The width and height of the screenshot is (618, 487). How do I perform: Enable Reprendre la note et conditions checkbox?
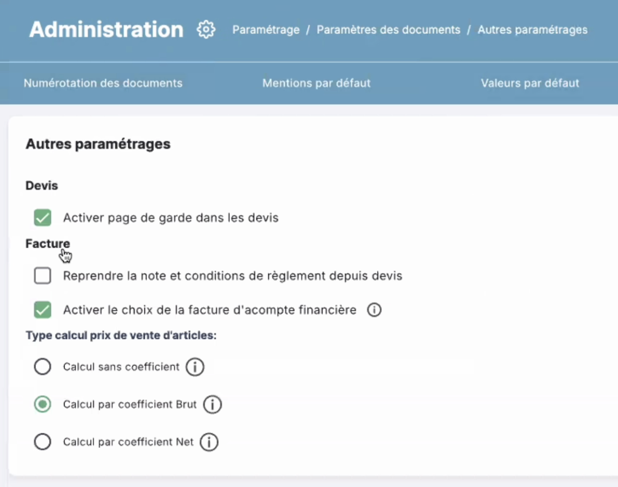click(43, 276)
